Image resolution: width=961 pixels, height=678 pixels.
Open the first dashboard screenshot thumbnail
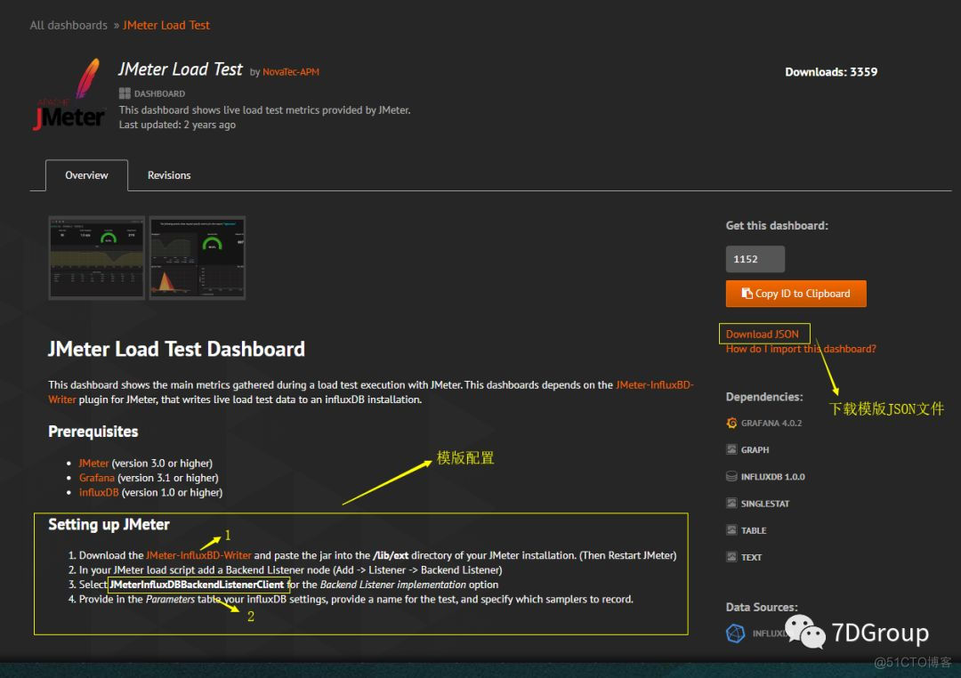click(x=97, y=257)
